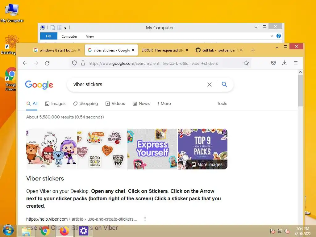Image resolution: width=316 pixels, height=237 pixels.
Task: Open the File tab in My Computer
Action: tap(49, 36)
